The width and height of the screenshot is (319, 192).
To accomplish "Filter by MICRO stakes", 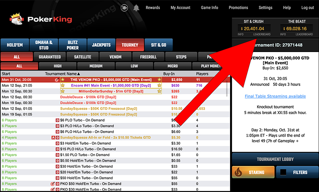I will (173, 66).
